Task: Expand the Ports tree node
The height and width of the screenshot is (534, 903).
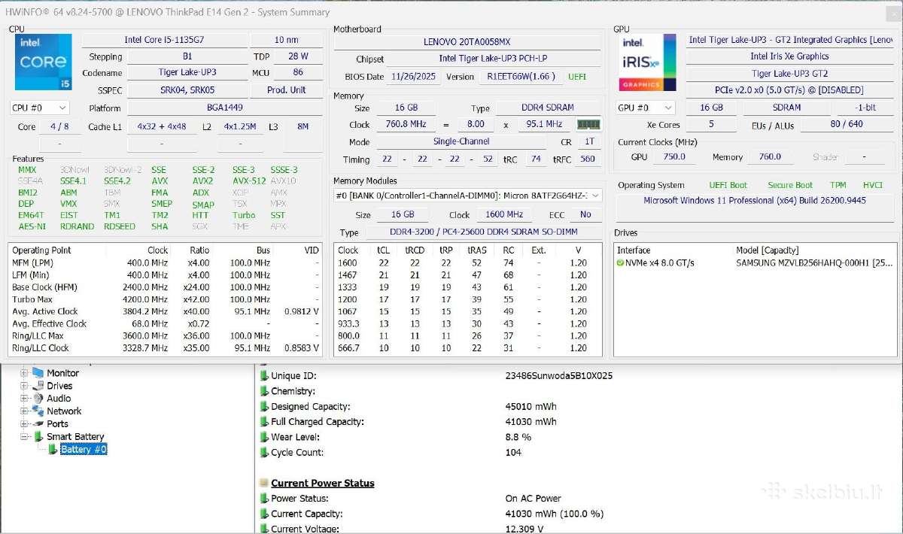Action: pyautogui.click(x=24, y=424)
